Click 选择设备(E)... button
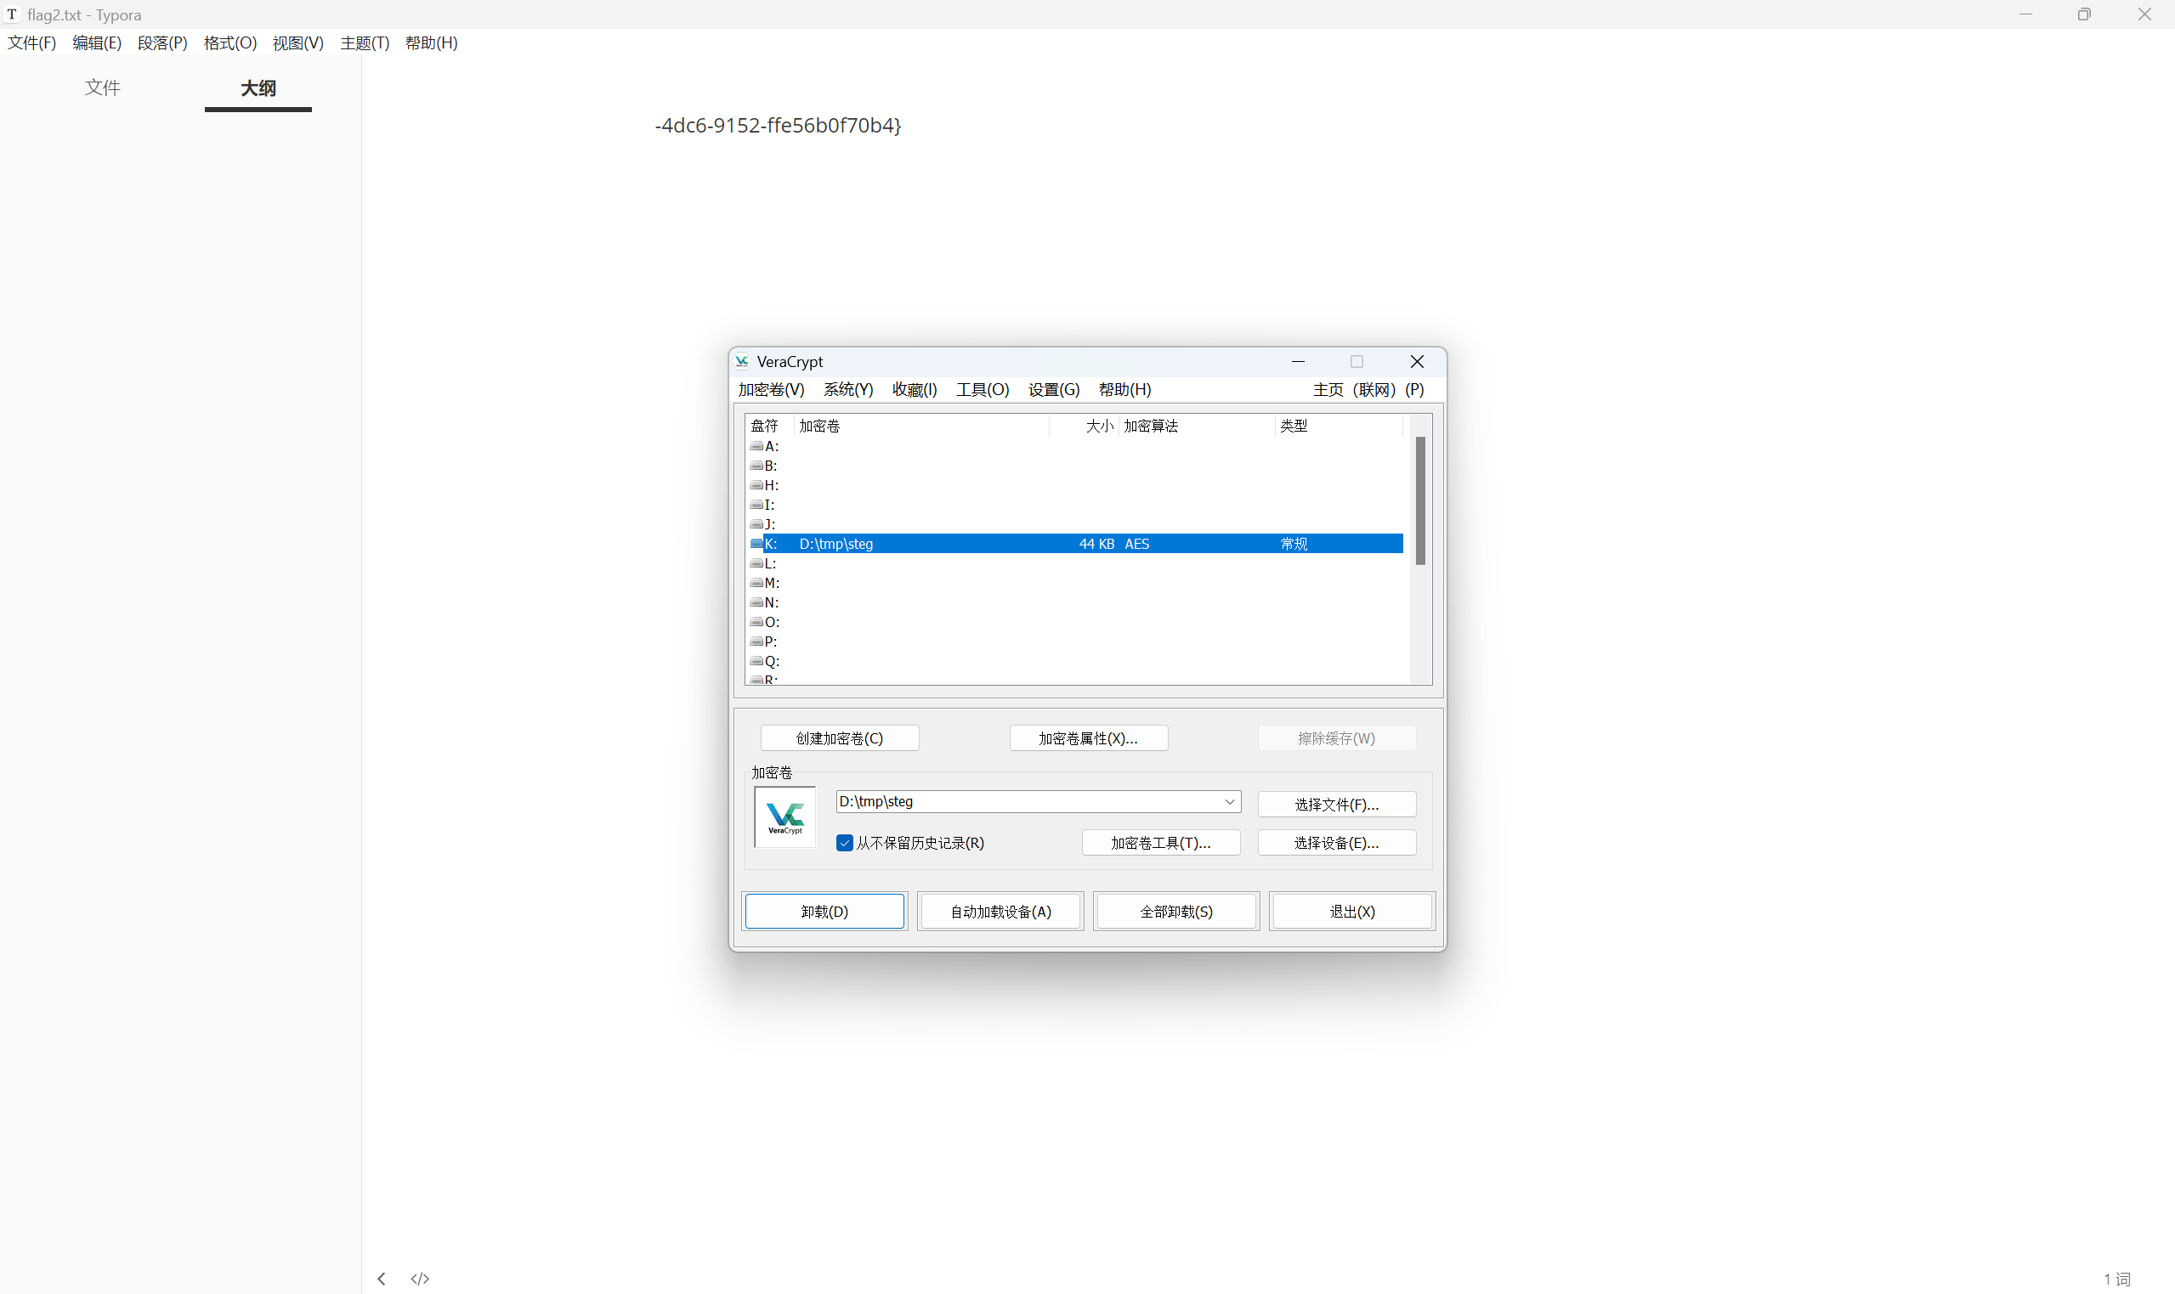This screenshot has width=2175, height=1294. point(1337,843)
